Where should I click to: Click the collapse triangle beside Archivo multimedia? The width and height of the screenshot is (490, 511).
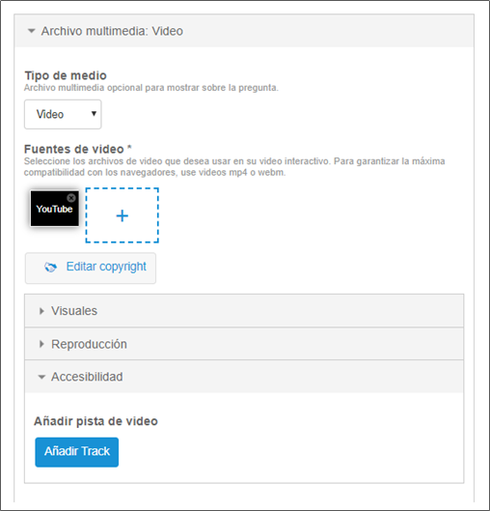coord(31,31)
